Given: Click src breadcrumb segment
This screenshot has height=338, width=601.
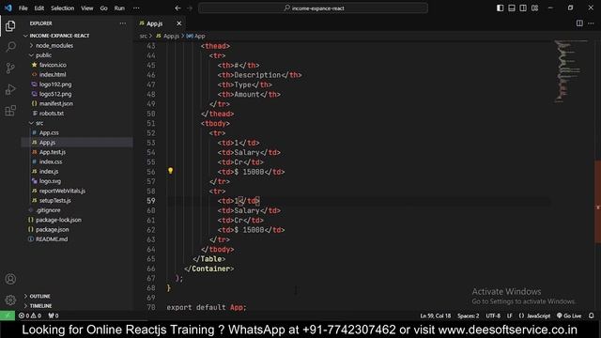Looking at the screenshot, I should 143,36.
